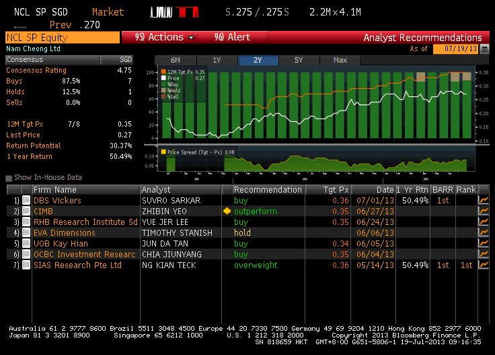Click the Nam Cheong Ltd company name
This screenshot has width=495, height=355.
(x=33, y=49)
